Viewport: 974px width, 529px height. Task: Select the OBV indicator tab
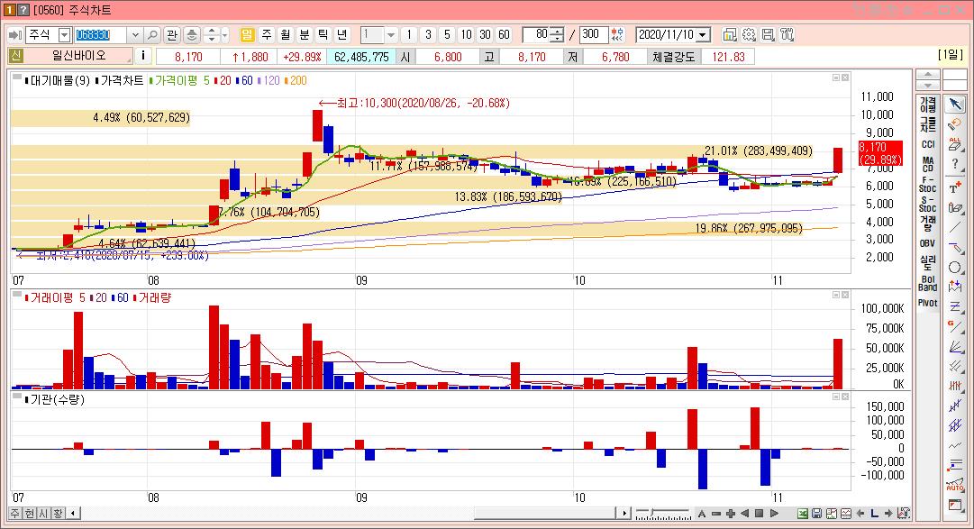click(927, 243)
